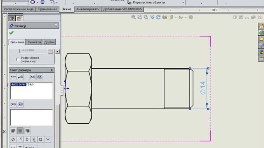Image resolution: width=264 pixels, height=148 pixels.
Task: Click the slot tool icon in sketch toolbar
Action: pyautogui.click(x=33, y=2)
